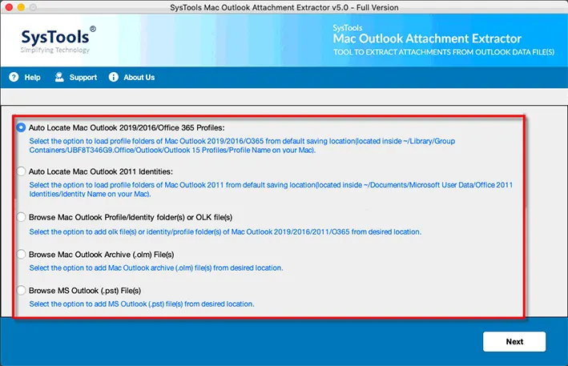The width and height of the screenshot is (568, 366).
Task: Click description about adding olk file(s)
Action: point(225,231)
